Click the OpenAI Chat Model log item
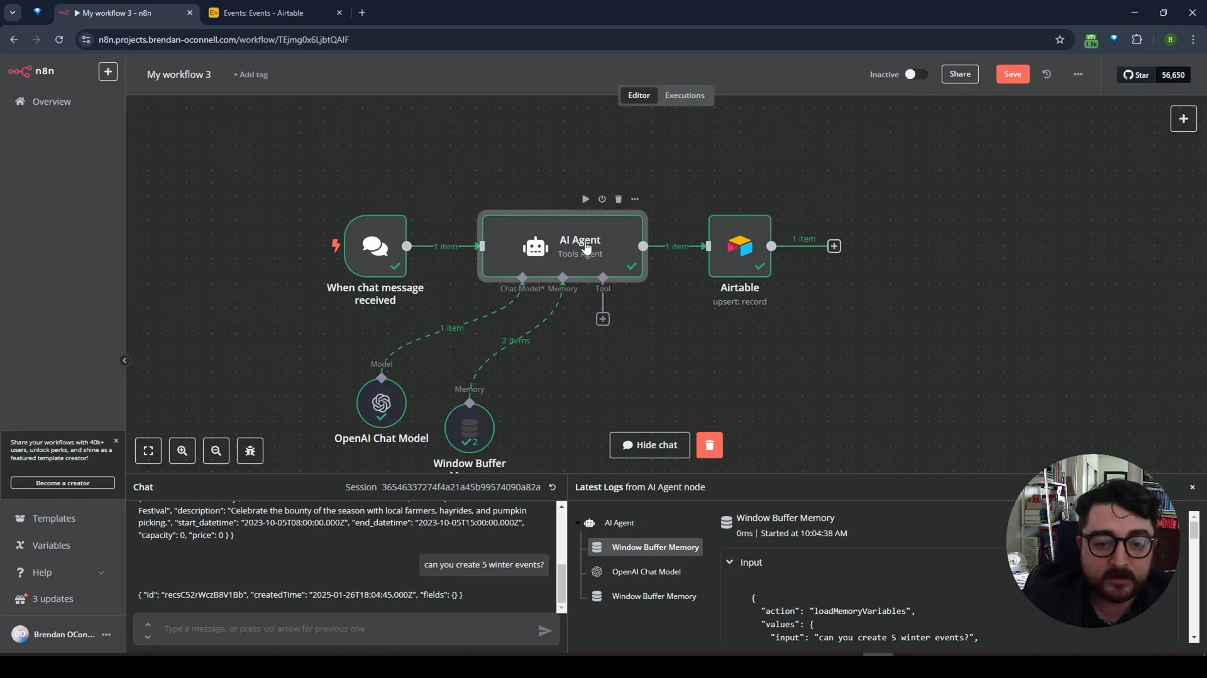Screen dimensions: 1207x678 (646, 571)
